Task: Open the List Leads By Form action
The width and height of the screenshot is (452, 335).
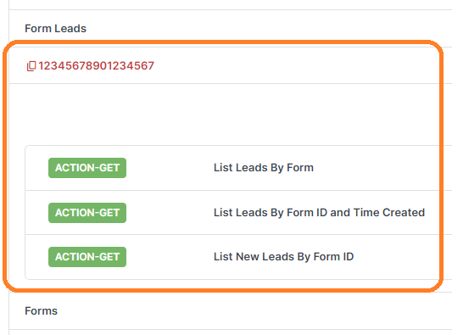Action: [x=264, y=168]
